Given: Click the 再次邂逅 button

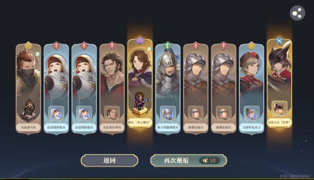Looking at the screenshot, I should point(188,160).
